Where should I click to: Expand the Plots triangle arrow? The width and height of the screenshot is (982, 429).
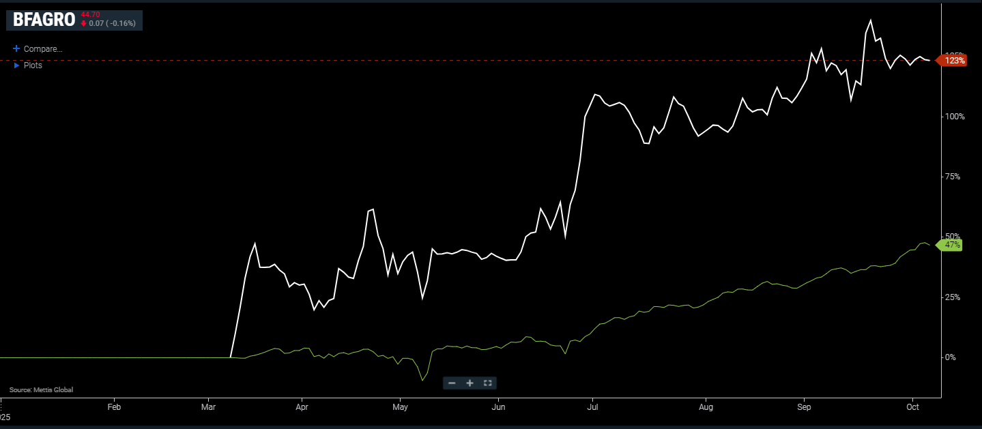pyautogui.click(x=16, y=65)
